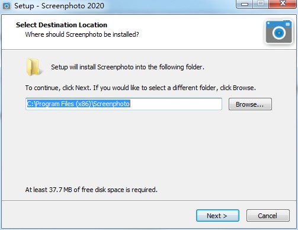Open the Browse folder dialog

coord(250,104)
